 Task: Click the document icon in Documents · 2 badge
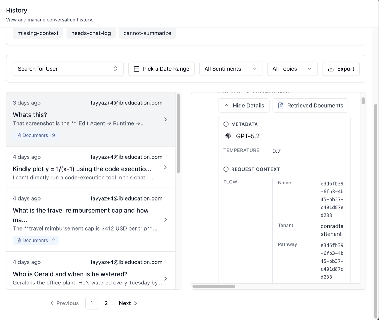(x=19, y=240)
